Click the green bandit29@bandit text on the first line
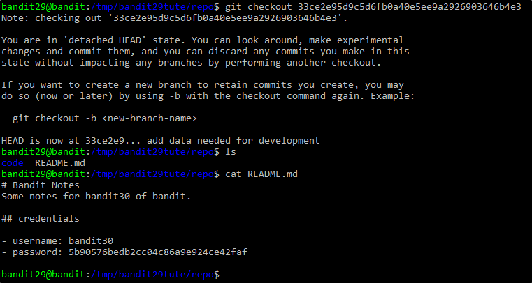Viewport: 532px width, 283px height. [43, 7]
